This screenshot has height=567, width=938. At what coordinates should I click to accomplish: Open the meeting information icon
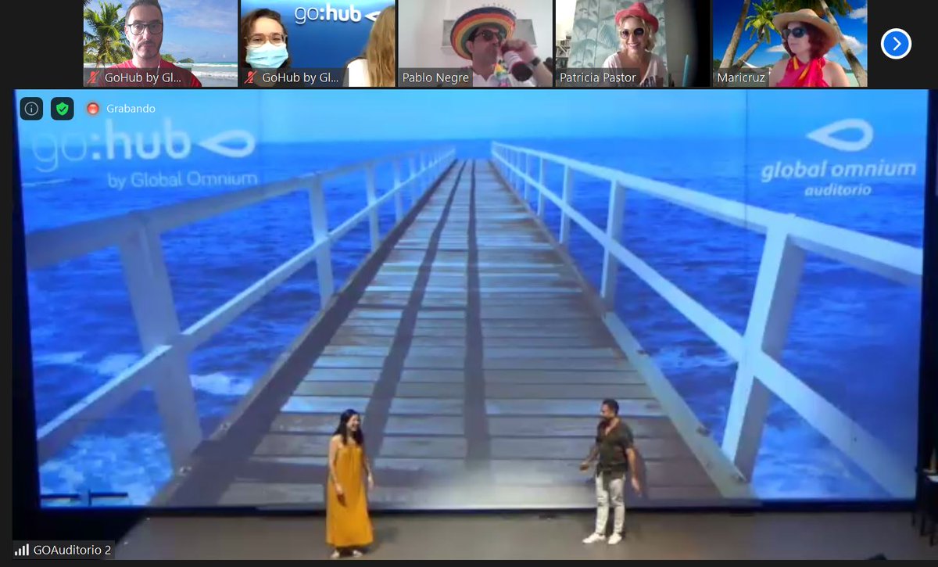31,109
